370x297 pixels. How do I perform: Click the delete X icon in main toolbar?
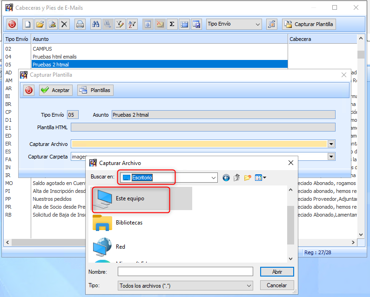pyautogui.click(x=65, y=24)
